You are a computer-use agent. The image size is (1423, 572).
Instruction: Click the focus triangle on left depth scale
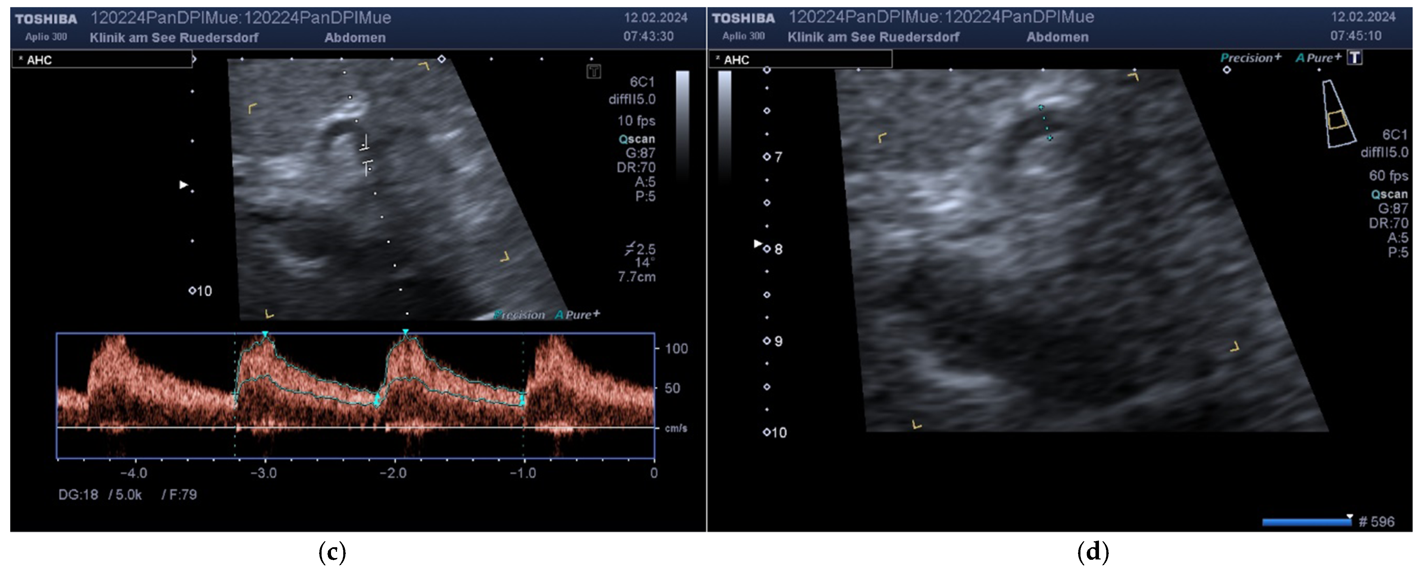[184, 185]
